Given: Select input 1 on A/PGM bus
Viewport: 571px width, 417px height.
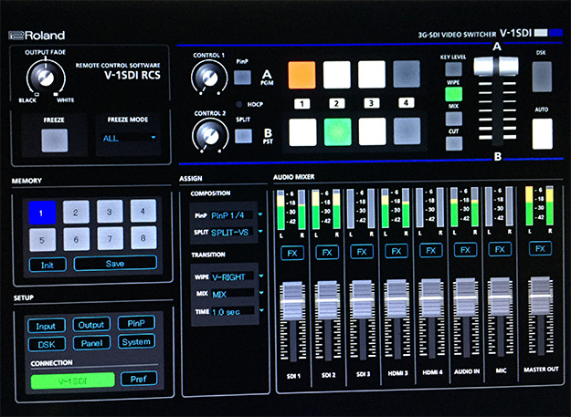Looking at the screenshot, I should [x=301, y=75].
